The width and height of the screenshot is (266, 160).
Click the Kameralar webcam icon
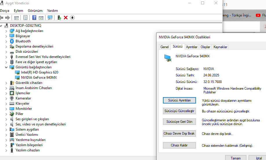[x=12, y=98]
